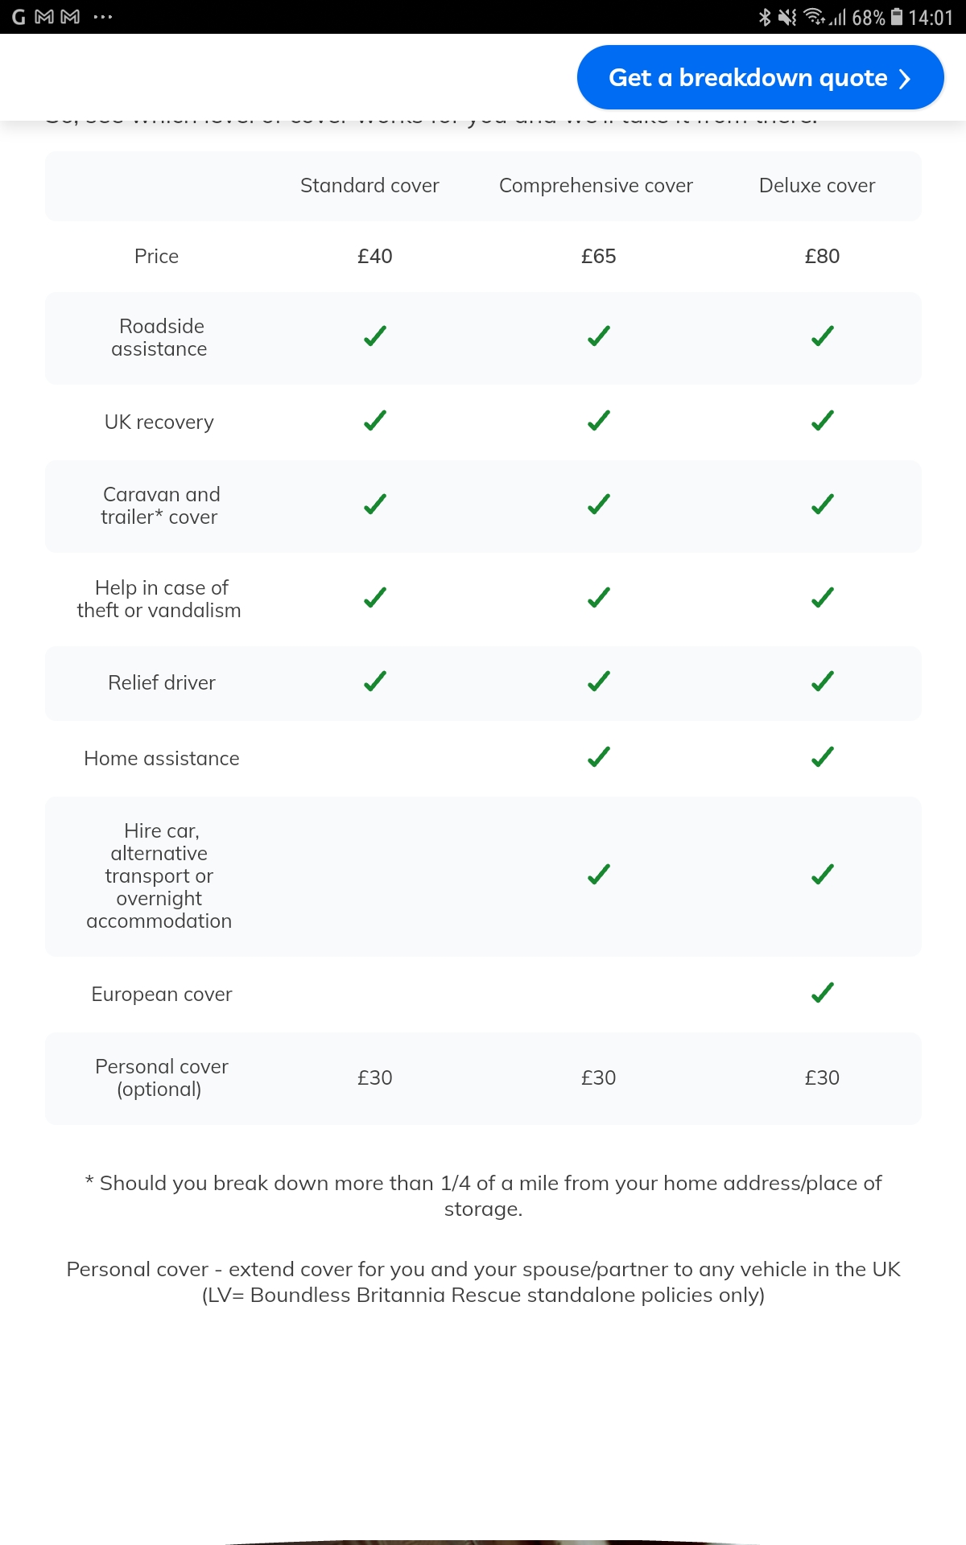The image size is (966, 1545).
Task: Select the Standard cover column header
Action: click(369, 186)
